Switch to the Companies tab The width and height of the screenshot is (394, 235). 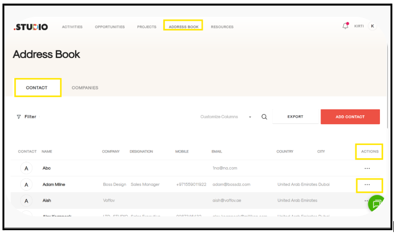(85, 88)
